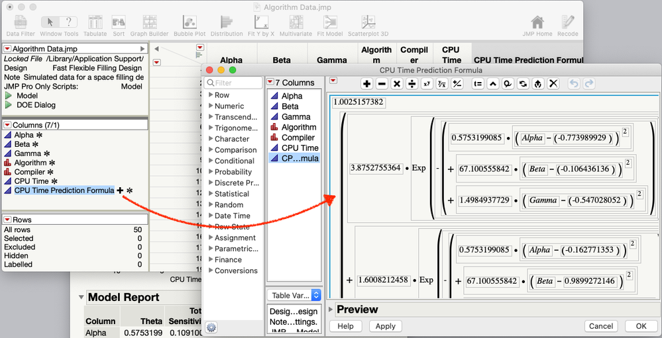Select Gamma in the formula column list
The height and width of the screenshot is (338, 662).
pyautogui.click(x=295, y=116)
